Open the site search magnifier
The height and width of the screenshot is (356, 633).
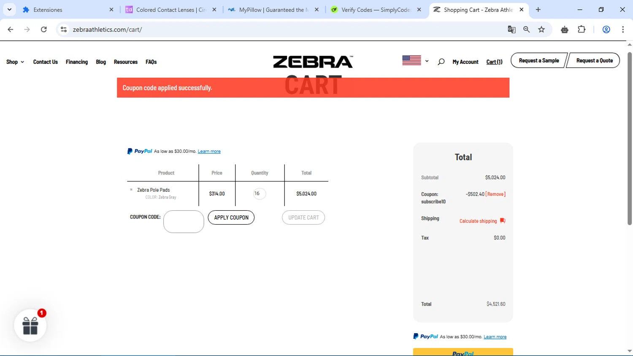click(x=441, y=62)
